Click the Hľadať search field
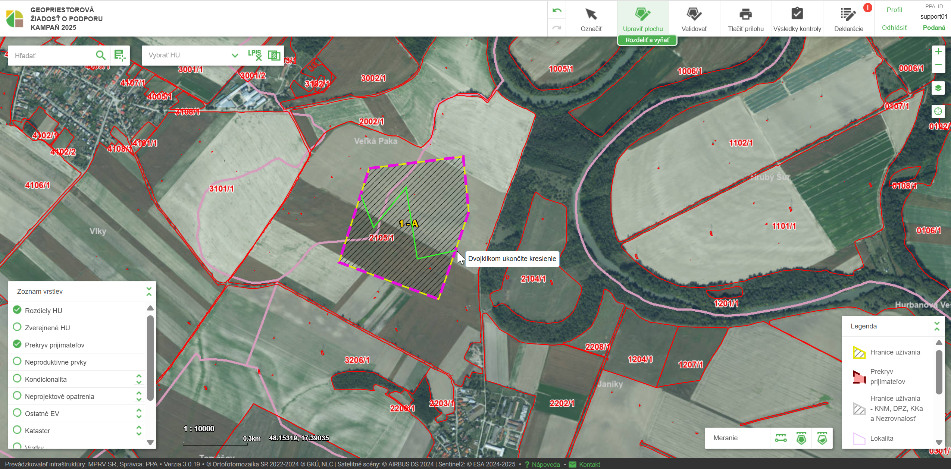The height and width of the screenshot is (469, 951). pyautogui.click(x=52, y=56)
